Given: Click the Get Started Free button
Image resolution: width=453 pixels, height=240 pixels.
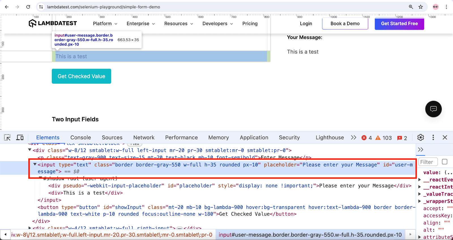Looking at the screenshot, I should [399, 24].
